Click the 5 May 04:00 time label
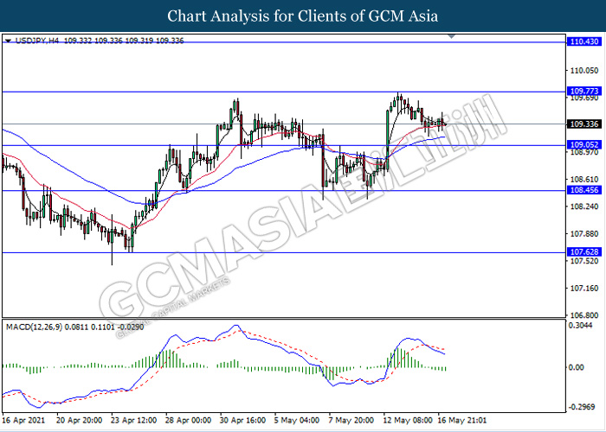This screenshot has height=432, width=606. click(x=296, y=420)
